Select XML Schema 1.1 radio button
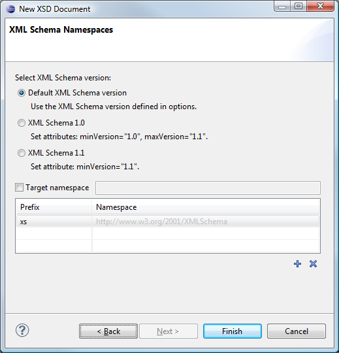This screenshot has width=339, height=353. pyautogui.click(x=22, y=153)
